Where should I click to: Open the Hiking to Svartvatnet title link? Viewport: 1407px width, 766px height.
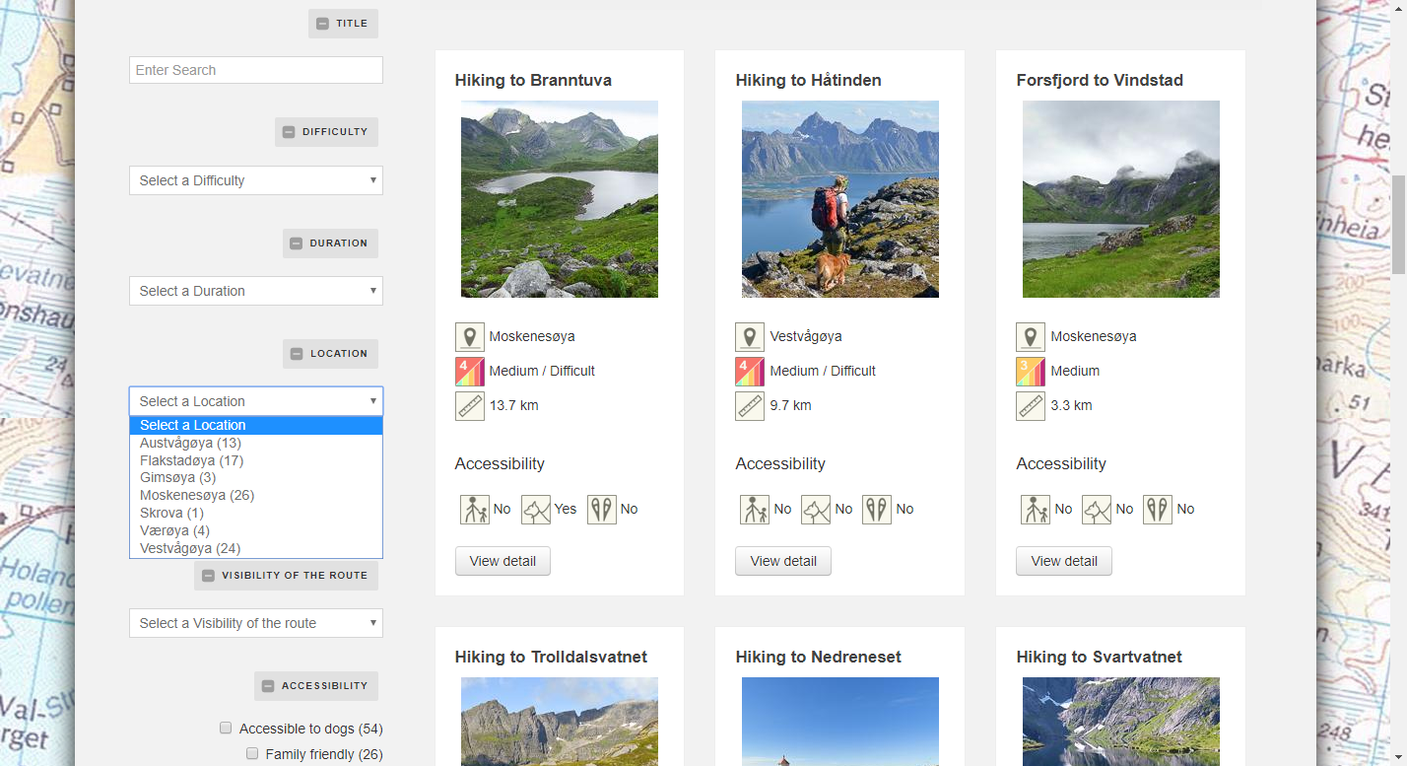[x=1100, y=657]
